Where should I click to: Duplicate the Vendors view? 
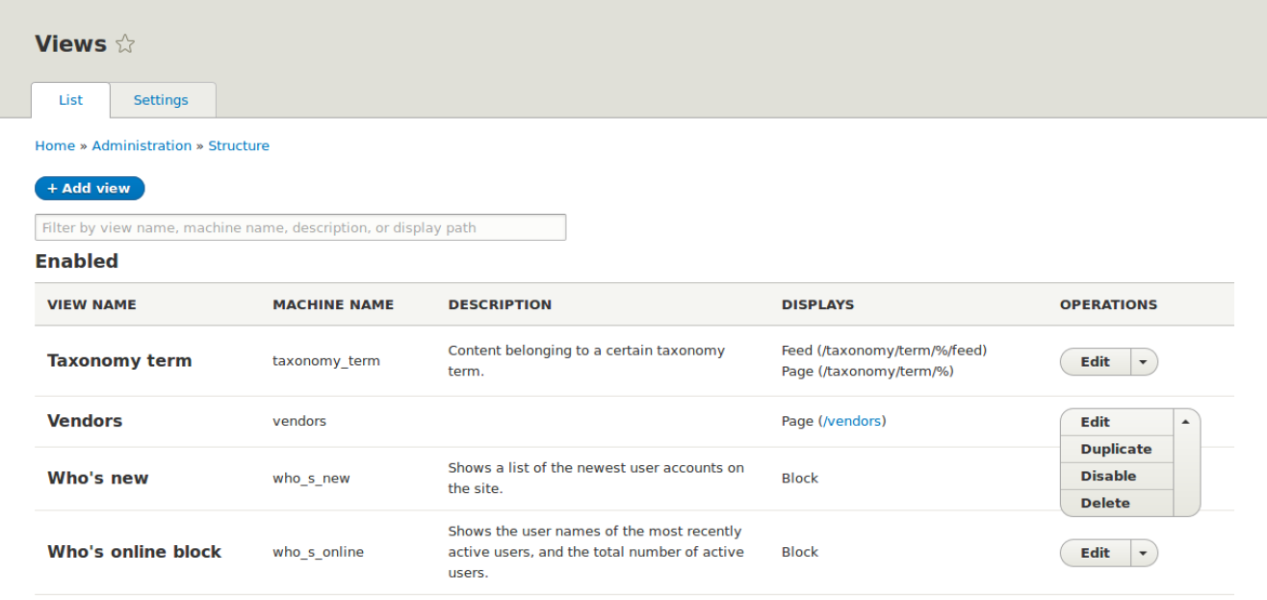point(1115,448)
